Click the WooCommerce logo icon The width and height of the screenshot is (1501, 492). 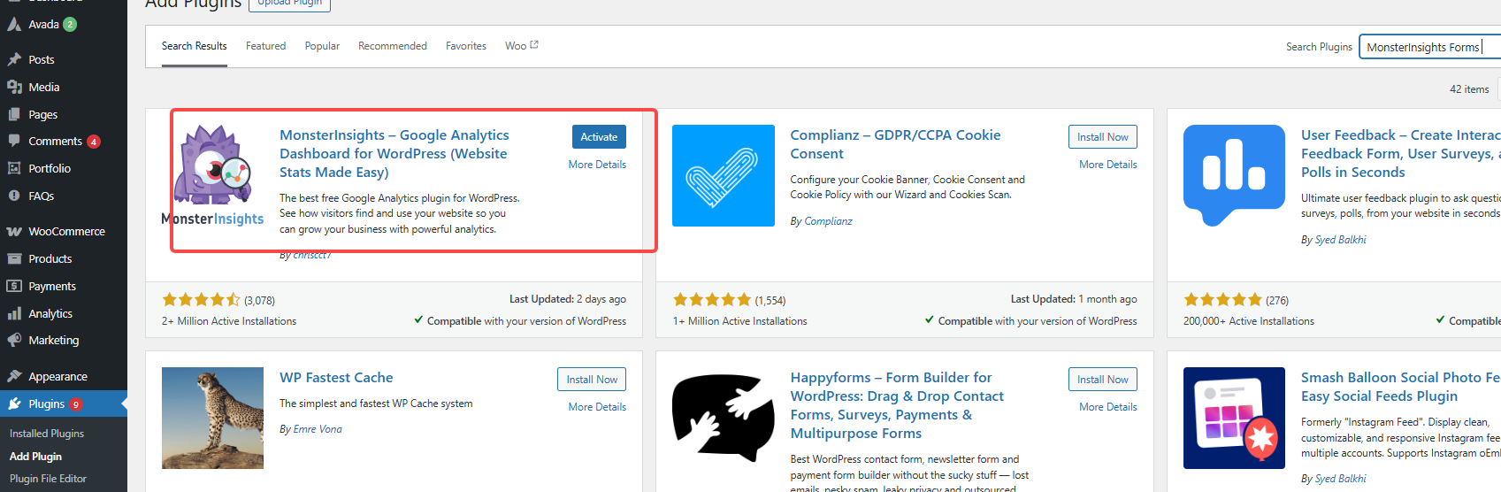[x=14, y=231]
